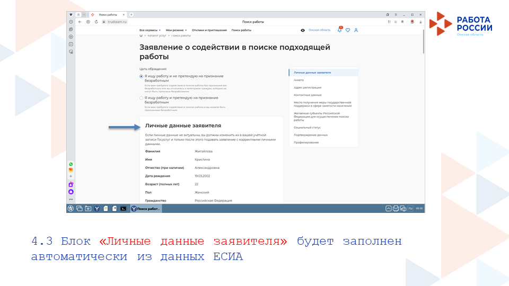This screenshot has width=509, height=286.
Task: Select 'Я ищу работу и не претендую' radio option
Action: click(x=142, y=76)
